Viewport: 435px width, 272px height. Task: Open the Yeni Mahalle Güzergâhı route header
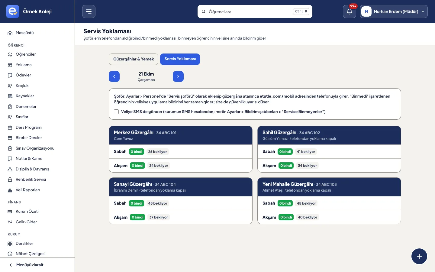click(329, 187)
